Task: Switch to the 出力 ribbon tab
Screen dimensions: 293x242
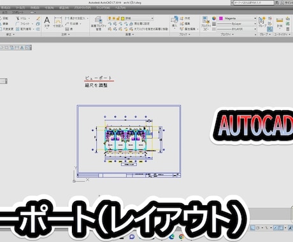Action: 4,13
